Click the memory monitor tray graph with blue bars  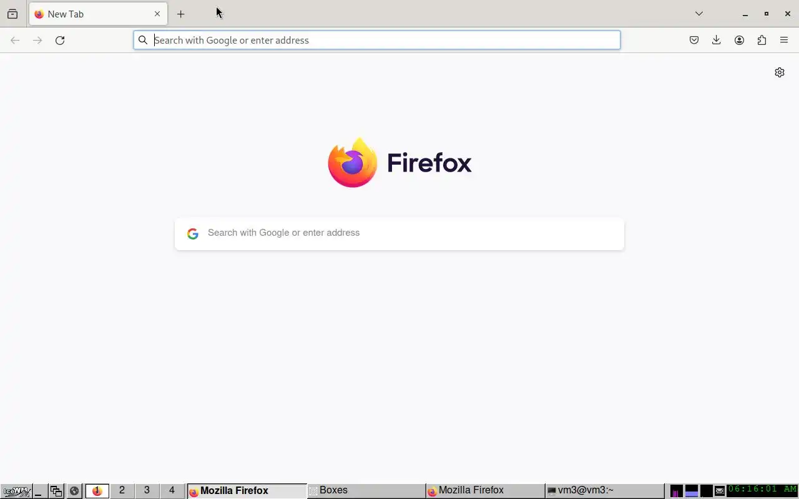pos(692,491)
